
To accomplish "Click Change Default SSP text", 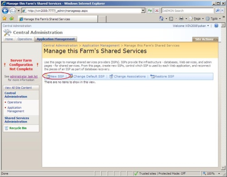I will click(x=89, y=76).
